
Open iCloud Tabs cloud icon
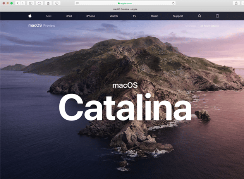40,3
